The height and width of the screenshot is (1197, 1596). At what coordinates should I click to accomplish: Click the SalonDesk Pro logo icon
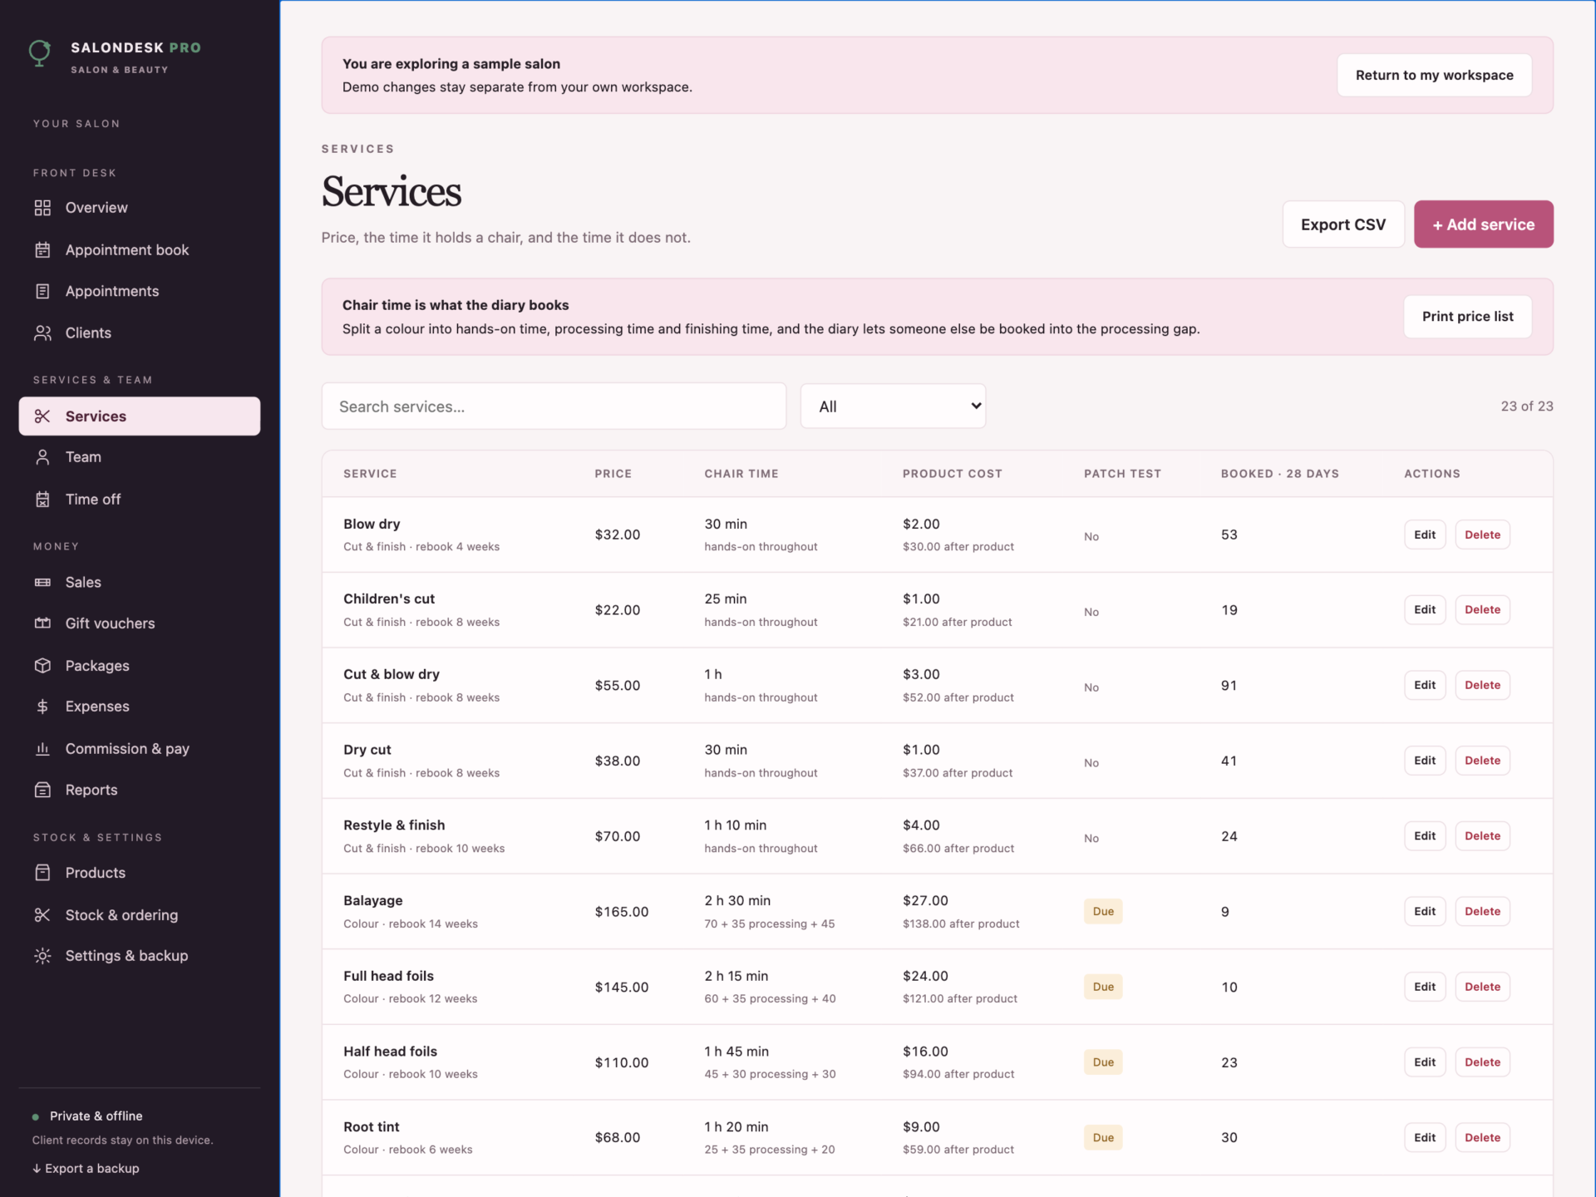[39, 53]
